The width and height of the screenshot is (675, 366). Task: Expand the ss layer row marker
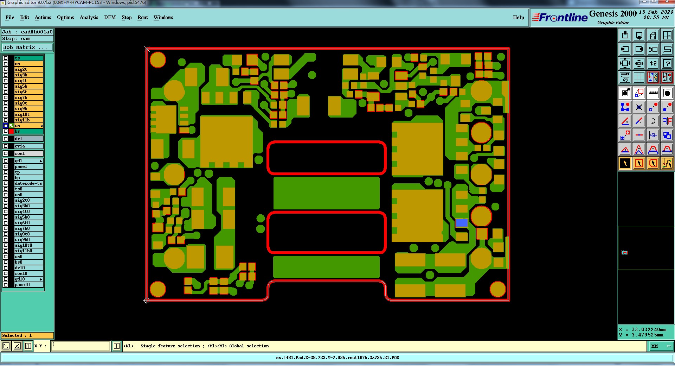(x=41, y=126)
